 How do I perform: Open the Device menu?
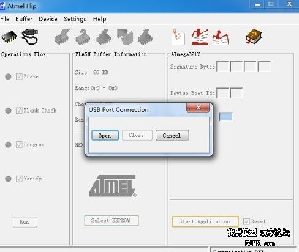[x=48, y=19]
